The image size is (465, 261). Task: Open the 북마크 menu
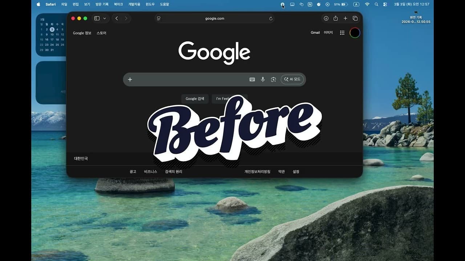pyautogui.click(x=118, y=4)
